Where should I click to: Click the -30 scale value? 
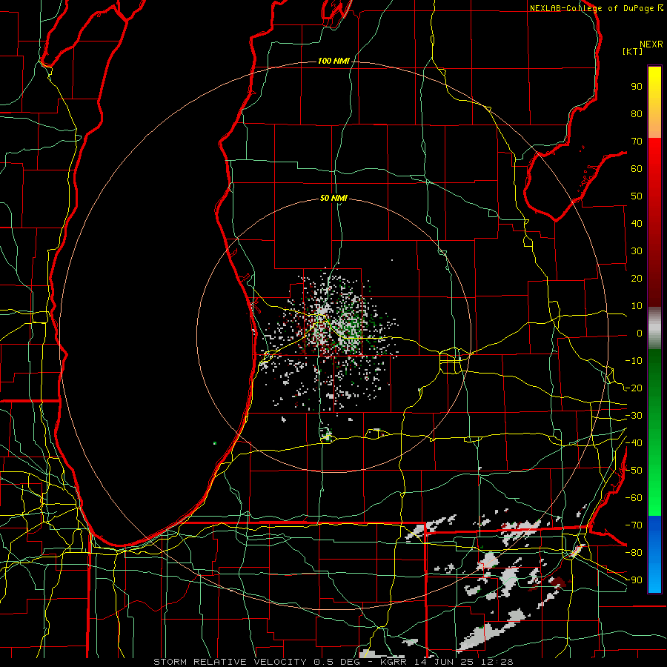click(x=634, y=416)
